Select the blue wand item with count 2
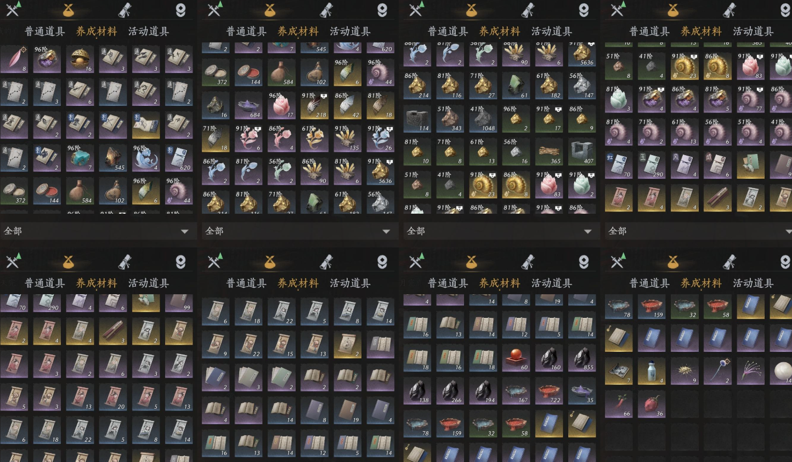The image size is (792, 462). tap(717, 371)
